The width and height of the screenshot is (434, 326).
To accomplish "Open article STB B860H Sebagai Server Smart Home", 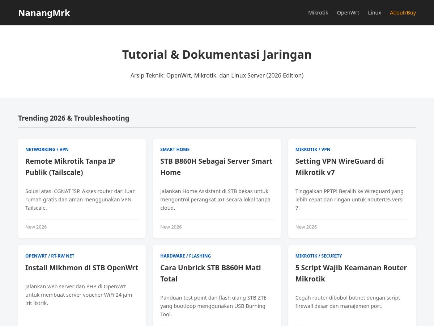I will pyautogui.click(x=216, y=167).
